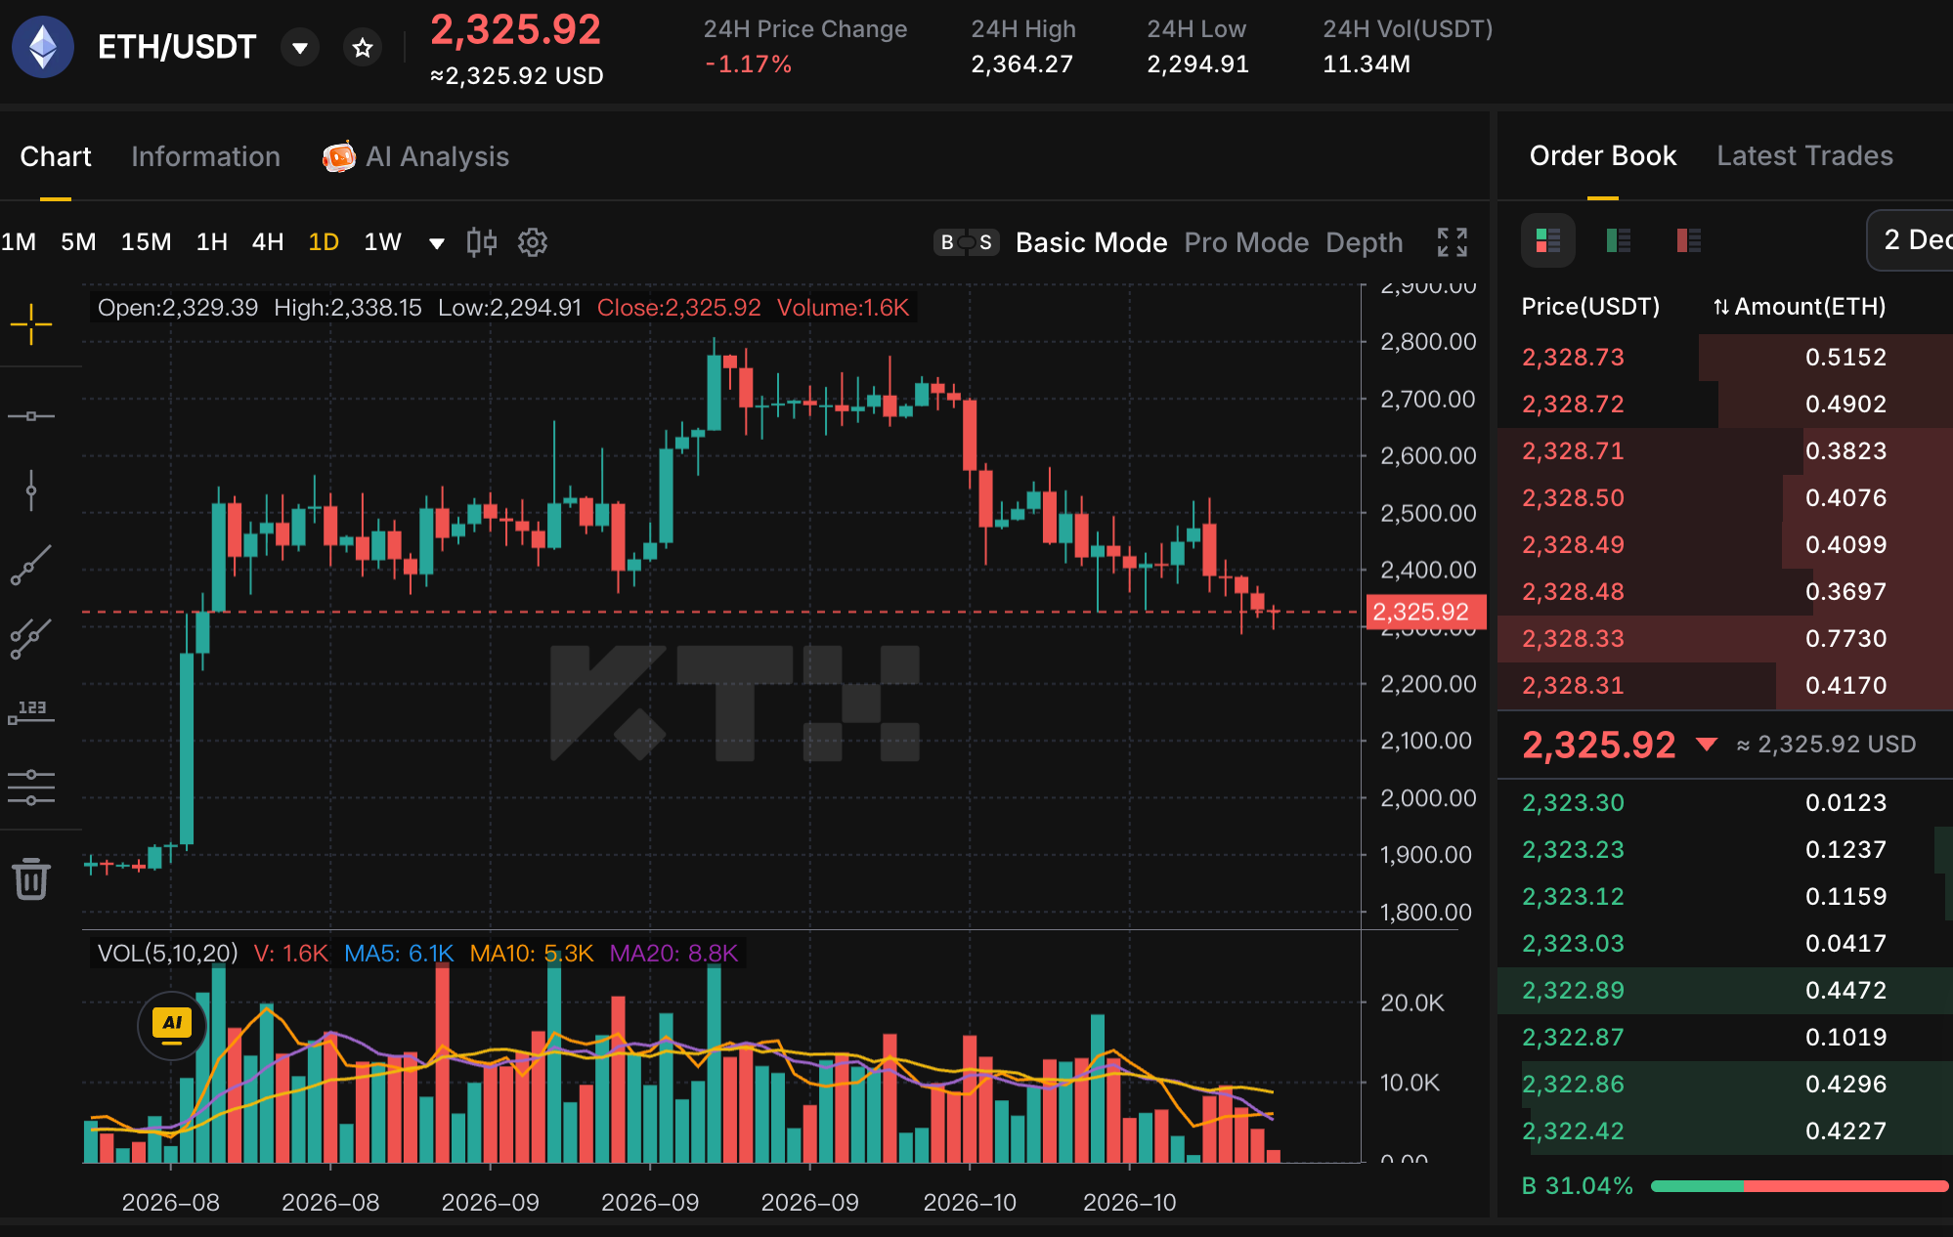The height and width of the screenshot is (1237, 1953).
Task: Click bid price 2,323.23
Action: 1573,849
